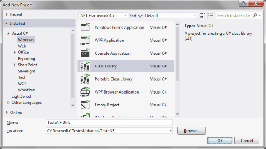
Task: Click the "Console Application" label
Action: click(x=113, y=53)
